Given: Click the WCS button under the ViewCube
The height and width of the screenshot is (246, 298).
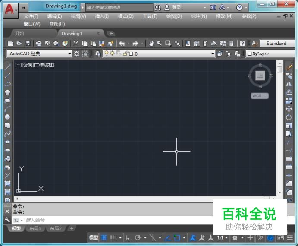Looking at the screenshot, I should [260, 96].
